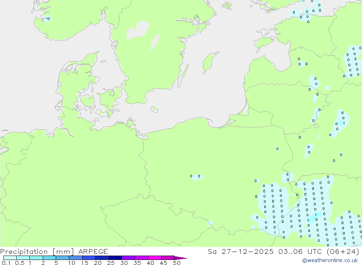Click the 'ARPEGE' model name label

tap(93, 252)
